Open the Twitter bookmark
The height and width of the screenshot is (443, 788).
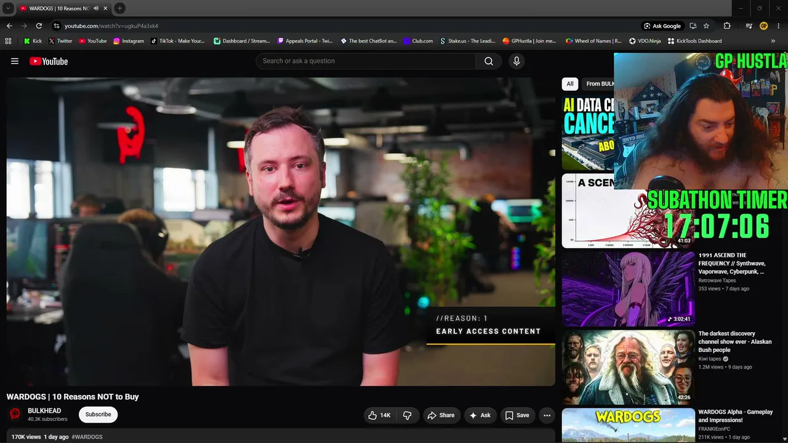60,41
